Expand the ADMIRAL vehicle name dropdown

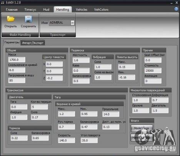pyautogui.click(x=72, y=23)
